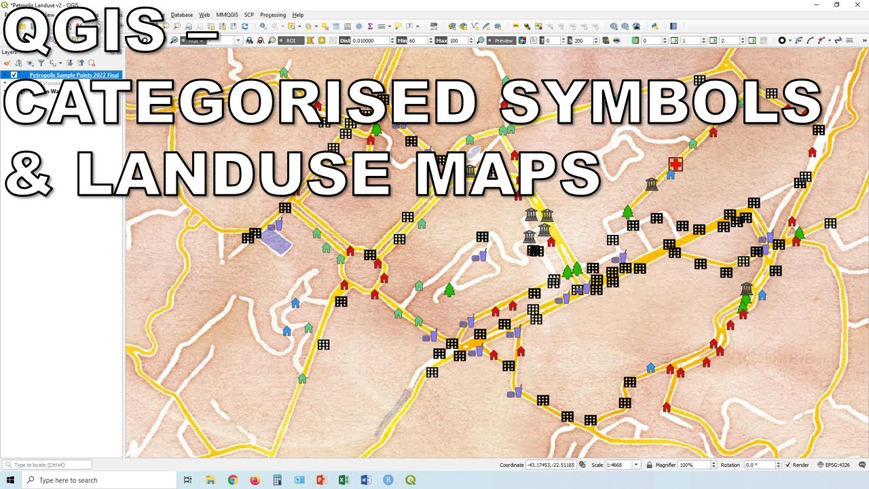Toggle the scale lock icon

pos(650,465)
